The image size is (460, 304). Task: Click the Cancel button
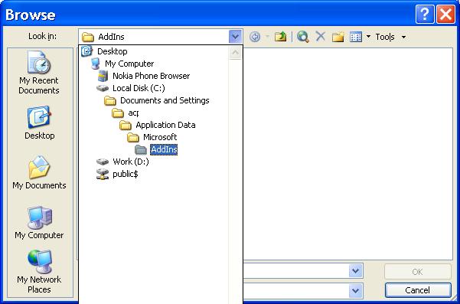pyautogui.click(x=418, y=290)
